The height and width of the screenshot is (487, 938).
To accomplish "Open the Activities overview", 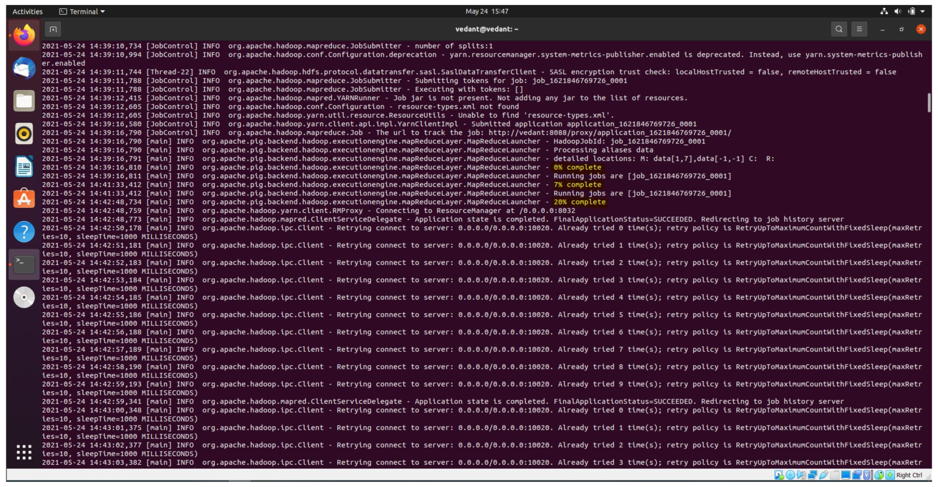I will (x=27, y=11).
